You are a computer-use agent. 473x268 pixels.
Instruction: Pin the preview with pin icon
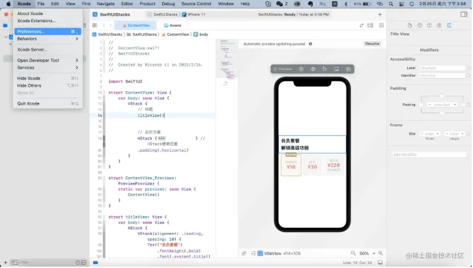(x=244, y=254)
